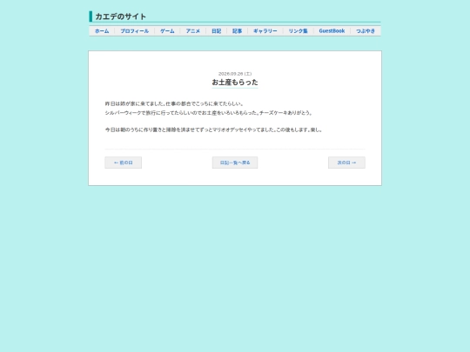Click the カエデのサイト site title

coord(120,17)
